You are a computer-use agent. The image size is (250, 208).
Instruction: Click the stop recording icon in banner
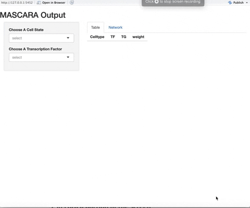(156, 2)
